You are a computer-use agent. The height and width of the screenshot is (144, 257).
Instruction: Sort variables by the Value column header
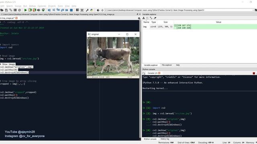point(218,22)
